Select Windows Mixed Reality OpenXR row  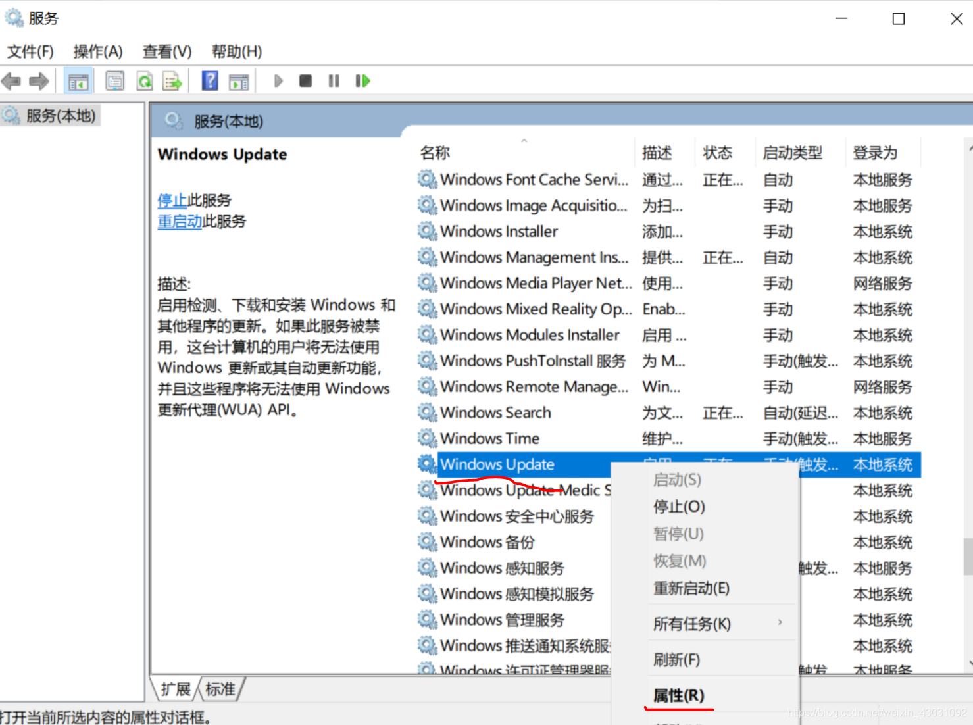pyautogui.click(x=668, y=309)
